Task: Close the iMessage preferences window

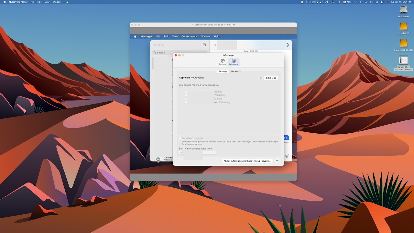Action: point(176,55)
